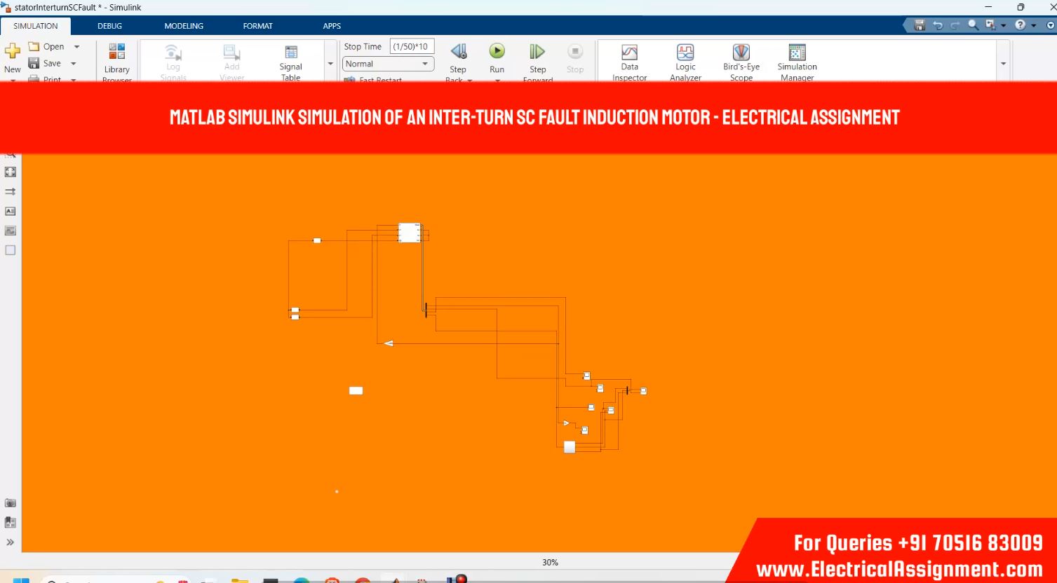
Task: Expand the Review Results gallery arrow
Action: 1003,64
